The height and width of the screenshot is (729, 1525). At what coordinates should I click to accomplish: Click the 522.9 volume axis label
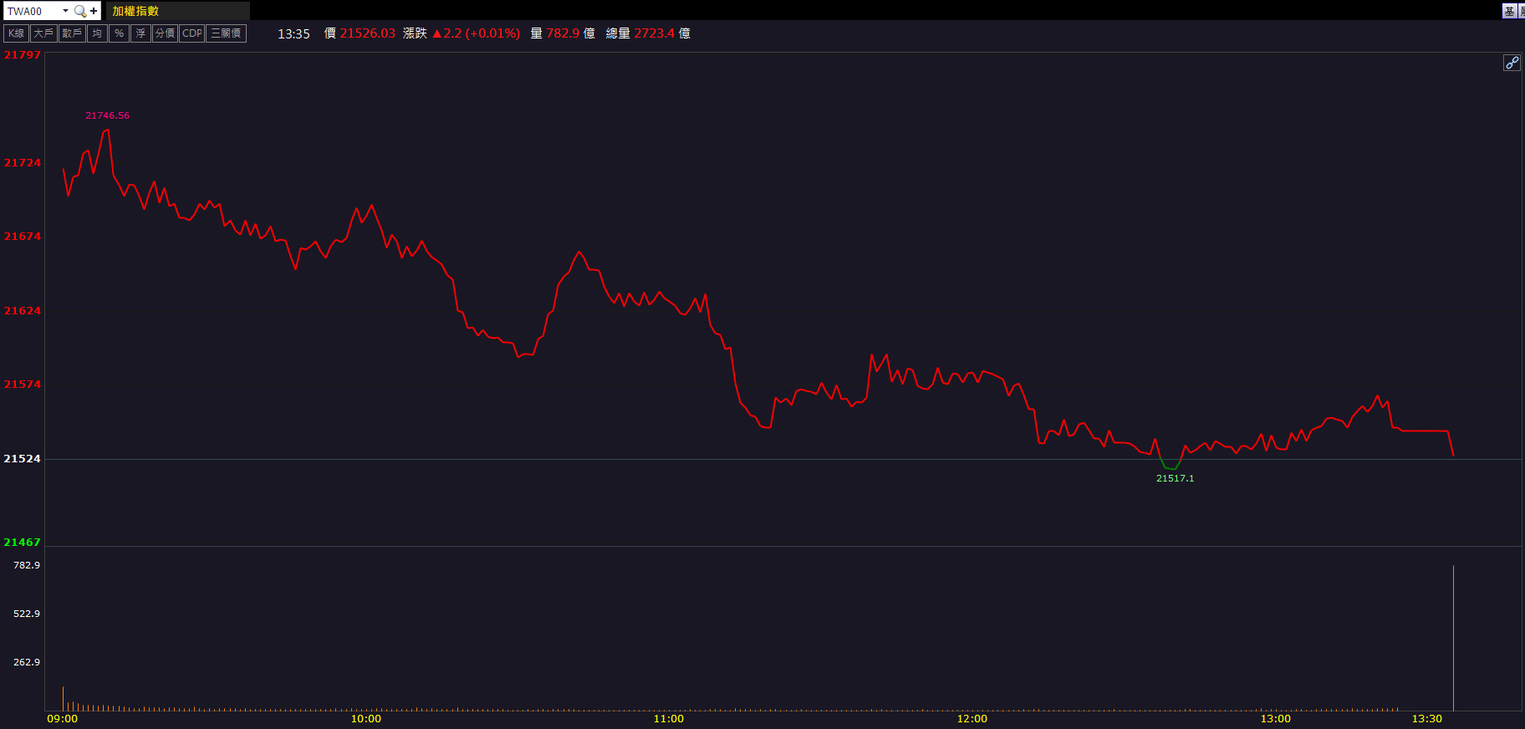(x=27, y=614)
